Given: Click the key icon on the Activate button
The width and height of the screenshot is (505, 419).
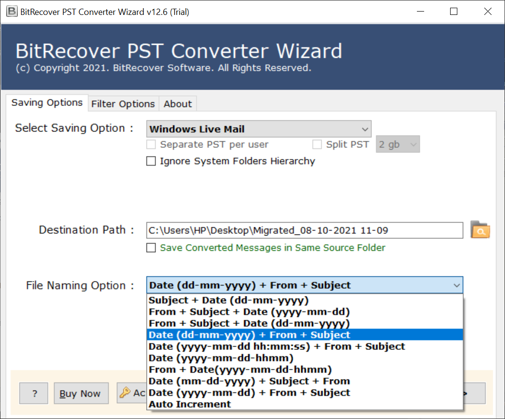Looking at the screenshot, I should (x=125, y=393).
